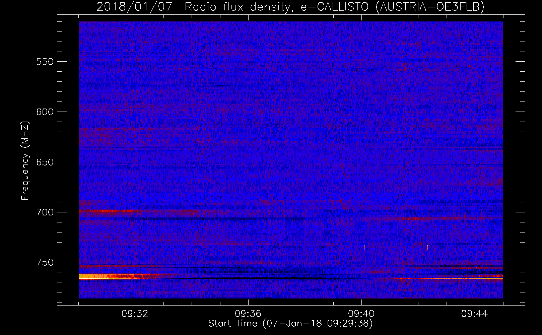Click the 600 frequency tick label
Image resolution: width=542 pixels, height=335 pixels.
tap(45, 112)
